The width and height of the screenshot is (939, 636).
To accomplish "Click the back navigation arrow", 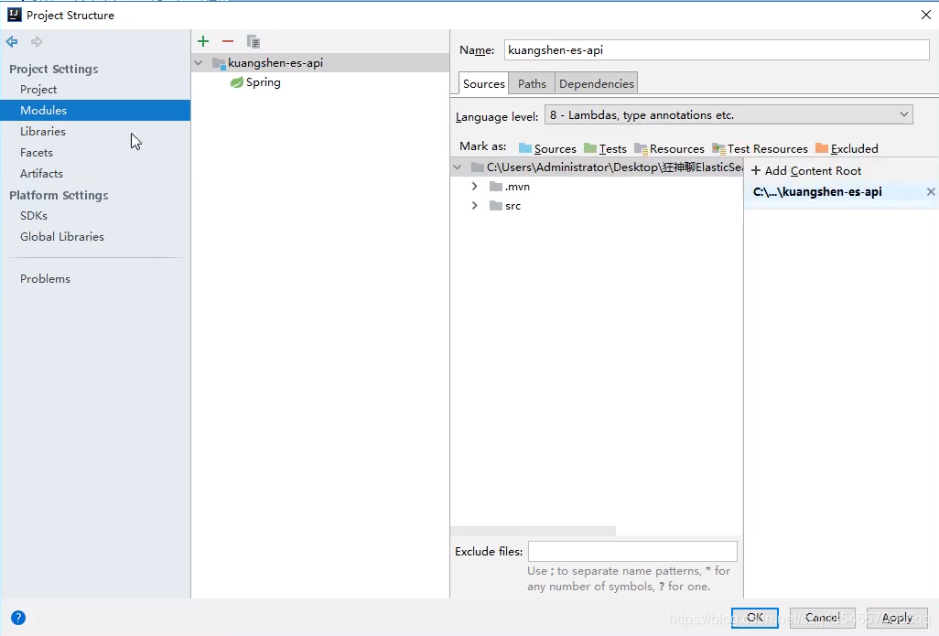I will (x=11, y=41).
